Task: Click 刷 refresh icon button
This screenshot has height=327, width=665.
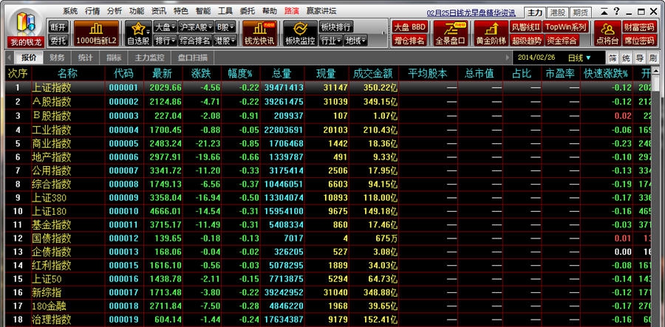Action: coord(652,58)
